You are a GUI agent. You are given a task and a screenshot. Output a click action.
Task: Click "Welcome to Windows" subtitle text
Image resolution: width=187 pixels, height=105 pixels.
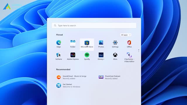point(71,87)
